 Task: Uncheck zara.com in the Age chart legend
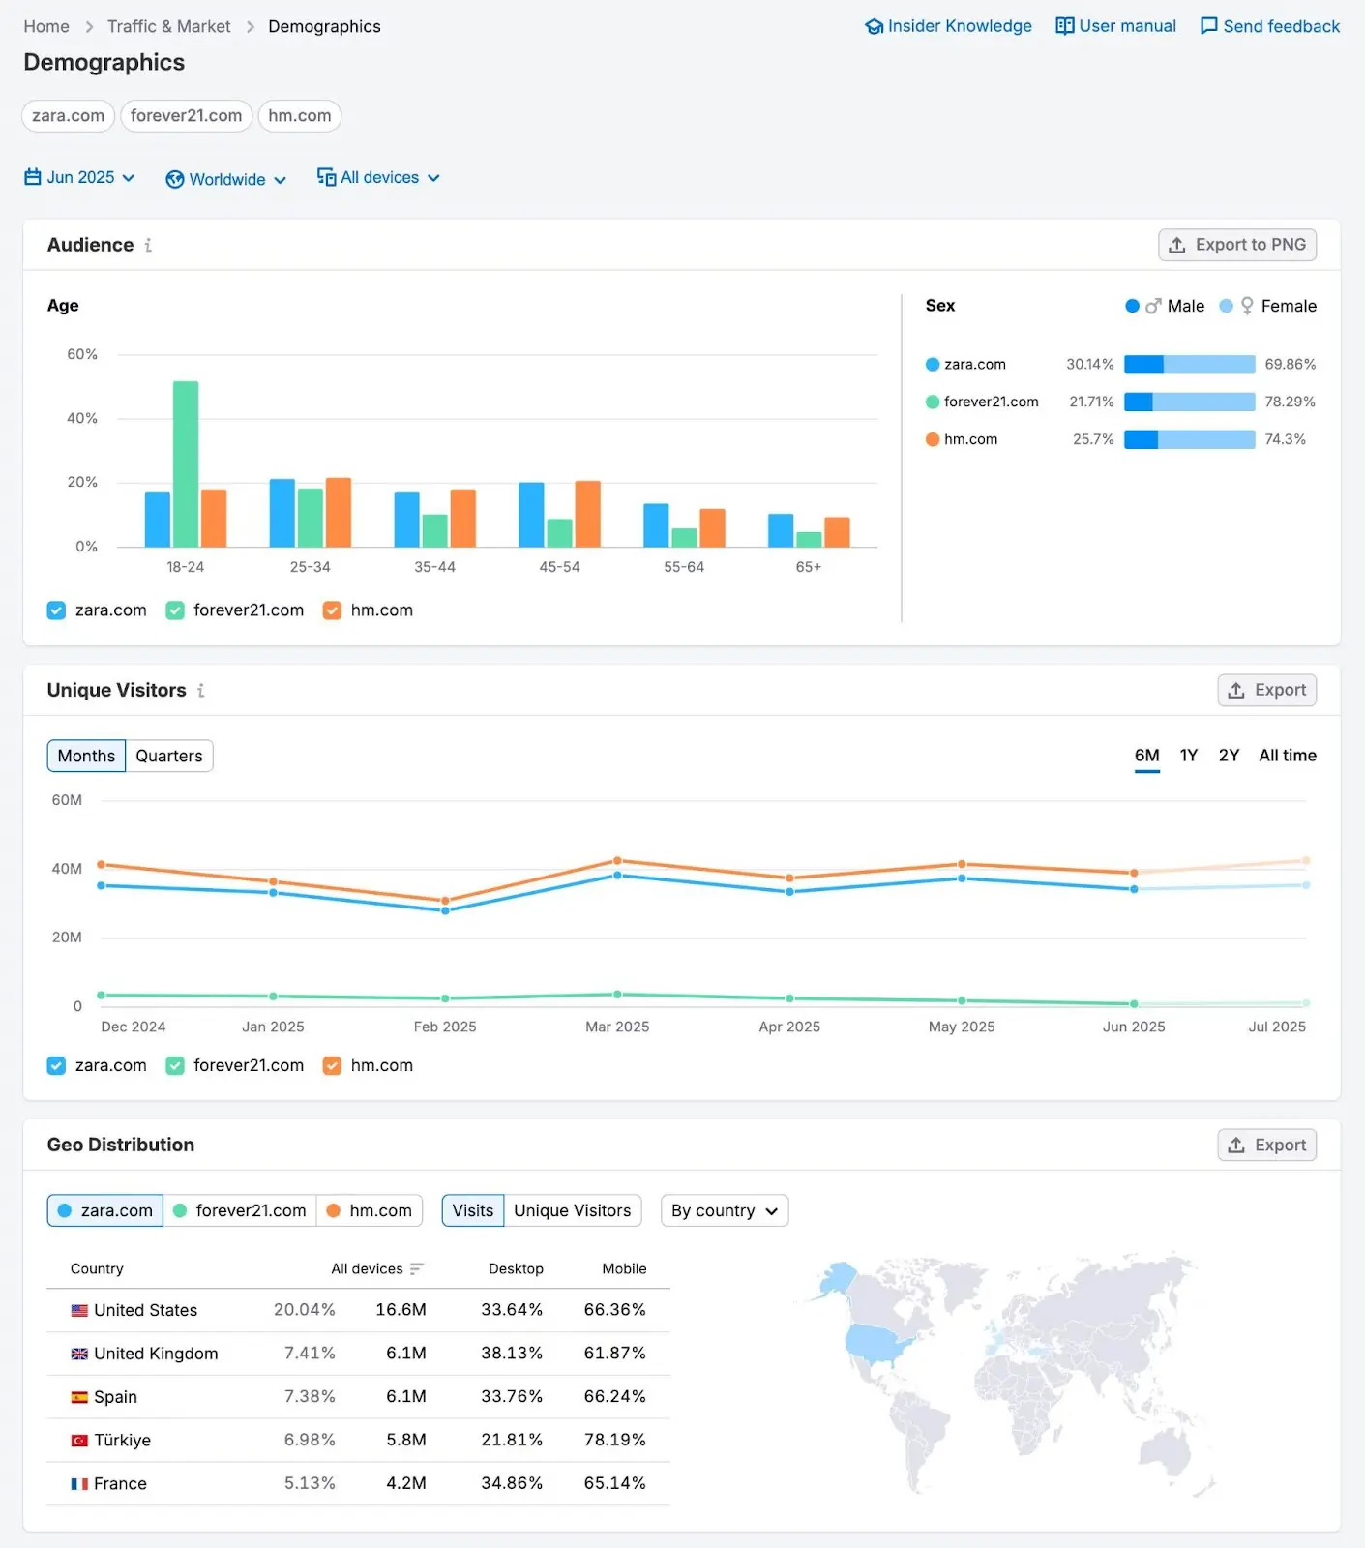click(x=57, y=610)
